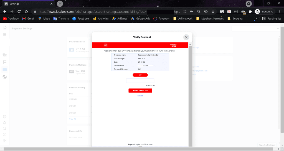Click the Cancel link under Verify & Proceed
The image size is (284, 151).
coord(140,96)
